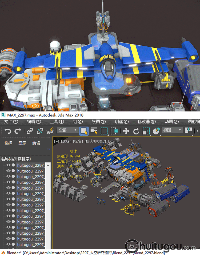Click the Redo arrow icon
This screenshot has height=256, width=200.
18,131
